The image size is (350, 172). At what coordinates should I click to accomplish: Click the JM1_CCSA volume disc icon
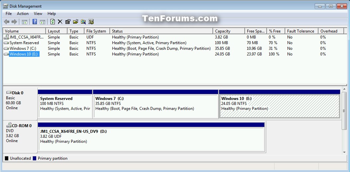pos(6,37)
